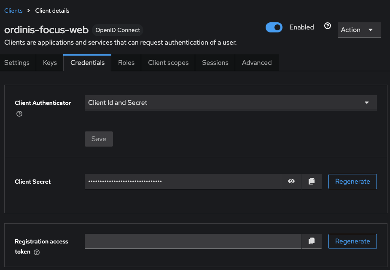Open the Action dropdown menu

[x=359, y=30]
